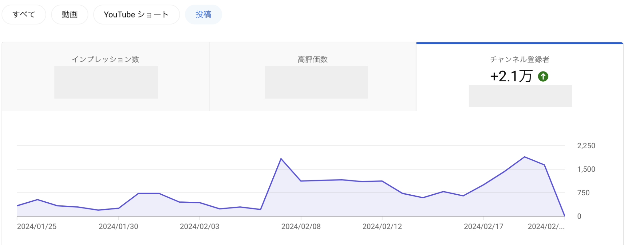624x245 pixels.
Task: Click the 2024/02/12 date label
Action: pos(382,227)
